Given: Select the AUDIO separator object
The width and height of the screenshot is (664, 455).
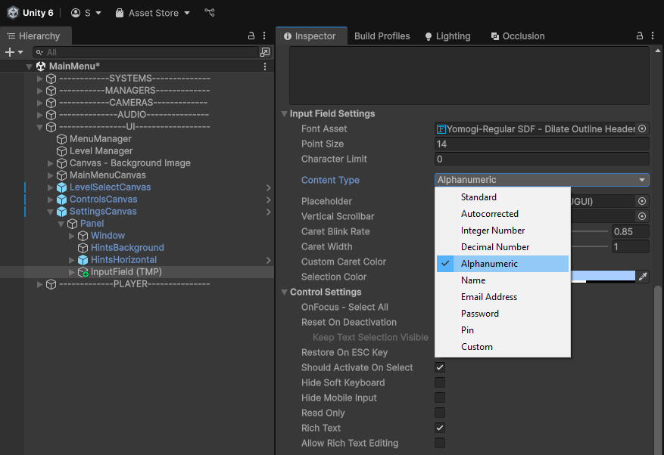Looking at the screenshot, I should 134,115.
